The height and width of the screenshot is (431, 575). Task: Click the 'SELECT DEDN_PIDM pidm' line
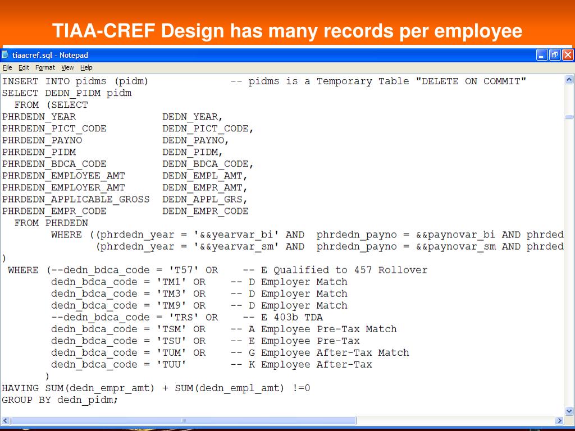pyautogui.click(x=67, y=93)
